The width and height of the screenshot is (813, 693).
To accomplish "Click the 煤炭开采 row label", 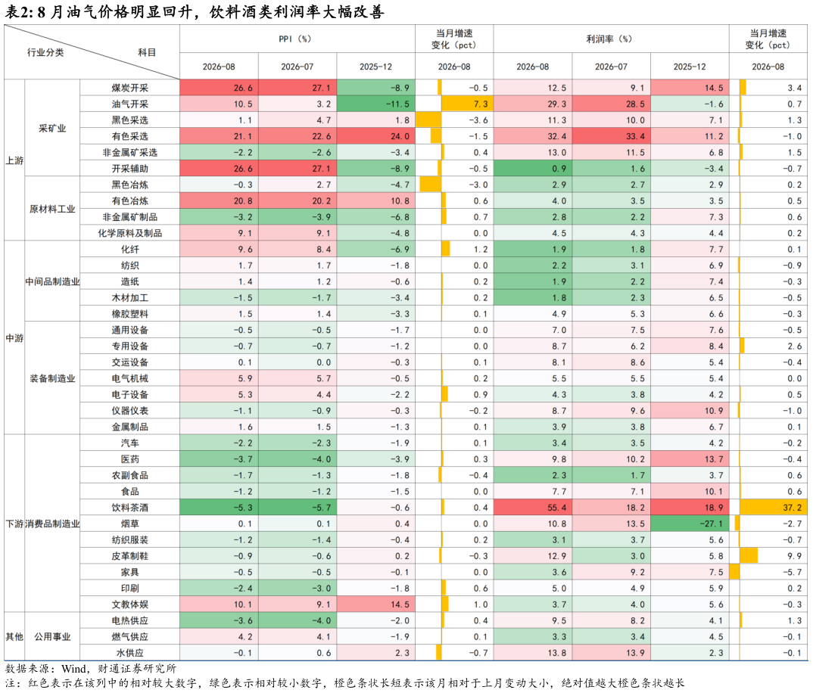I will click(130, 88).
